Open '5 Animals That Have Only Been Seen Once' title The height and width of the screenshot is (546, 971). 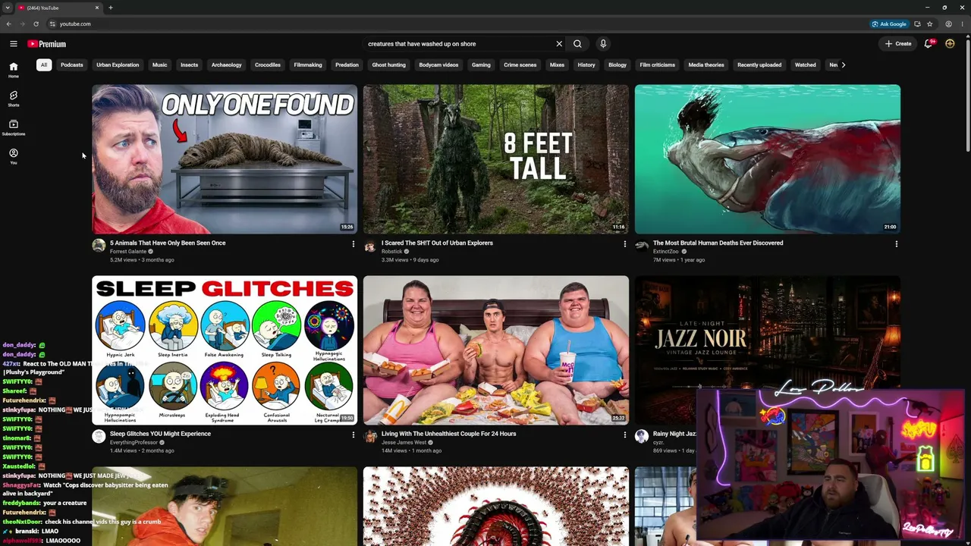pos(168,243)
